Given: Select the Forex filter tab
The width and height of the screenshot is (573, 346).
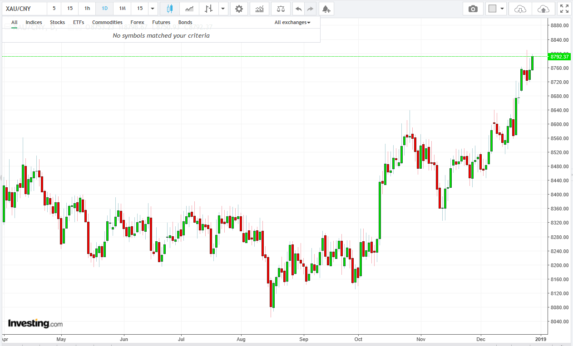Looking at the screenshot, I should [137, 22].
